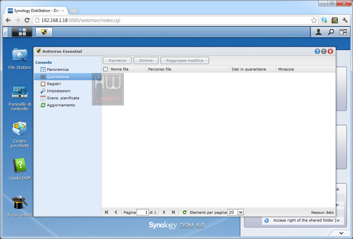Click the Skype extension icon
The height and width of the screenshot is (239, 353).
[324, 20]
